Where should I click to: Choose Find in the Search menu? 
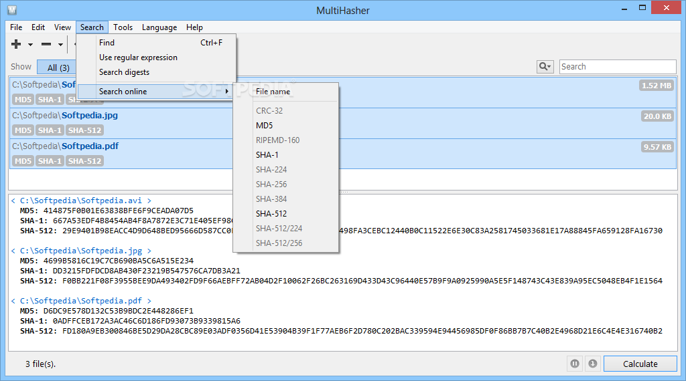point(156,43)
